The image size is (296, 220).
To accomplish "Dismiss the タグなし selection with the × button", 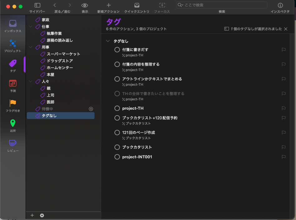I will click(286, 29).
